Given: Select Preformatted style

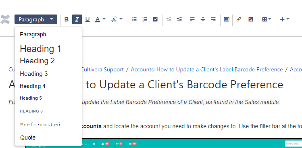Looking at the screenshot, I should pyautogui.click(x=40, y=125).
